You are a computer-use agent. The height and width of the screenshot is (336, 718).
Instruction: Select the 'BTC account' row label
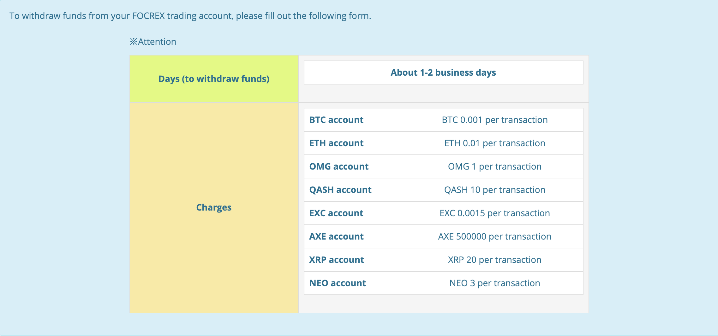point(336,120)
